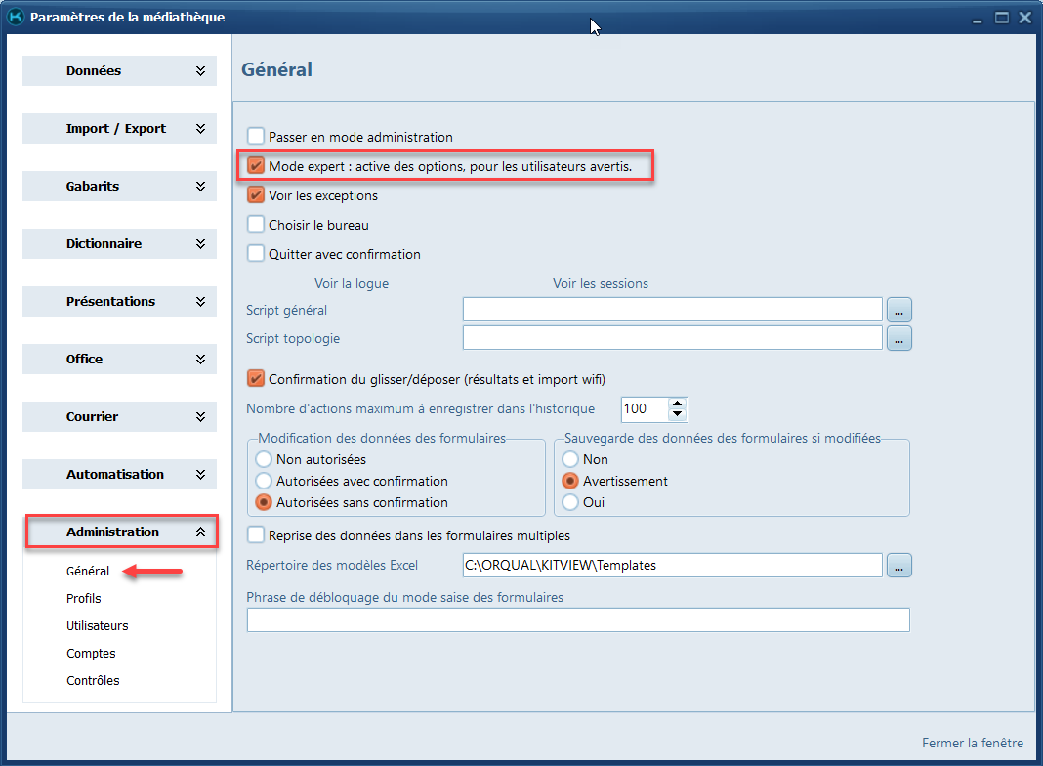
Task: Open the Profils settings page
Action: (83, 598)
